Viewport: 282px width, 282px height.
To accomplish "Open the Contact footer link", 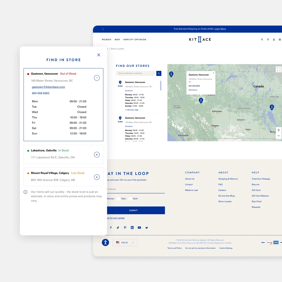I will [x=189, y=185].
